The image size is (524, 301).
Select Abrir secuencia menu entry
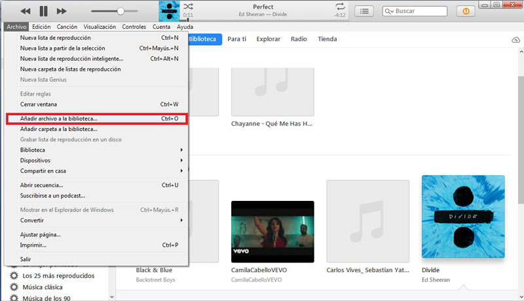(96, 185)
